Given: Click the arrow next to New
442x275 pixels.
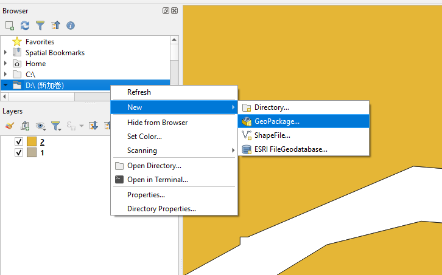Looking at the screenshot, I should coord(233,107).
